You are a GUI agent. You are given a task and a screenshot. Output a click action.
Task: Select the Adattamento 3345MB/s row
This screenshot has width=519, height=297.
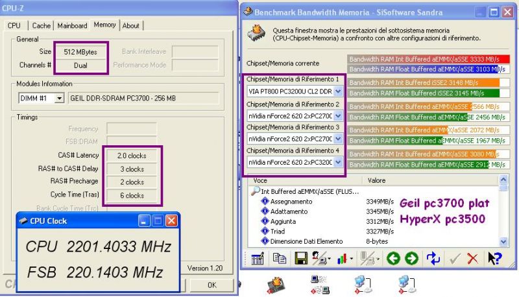pos(328,211)
